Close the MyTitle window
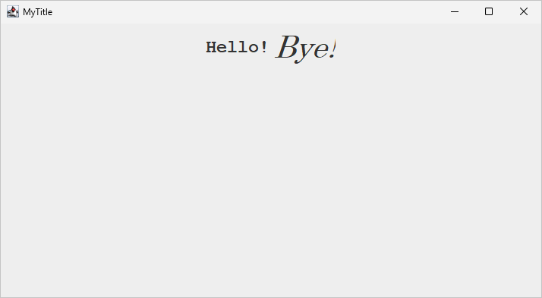Image resolution: width=542 pixels, height=298 pixels. [x=524, y=11]
